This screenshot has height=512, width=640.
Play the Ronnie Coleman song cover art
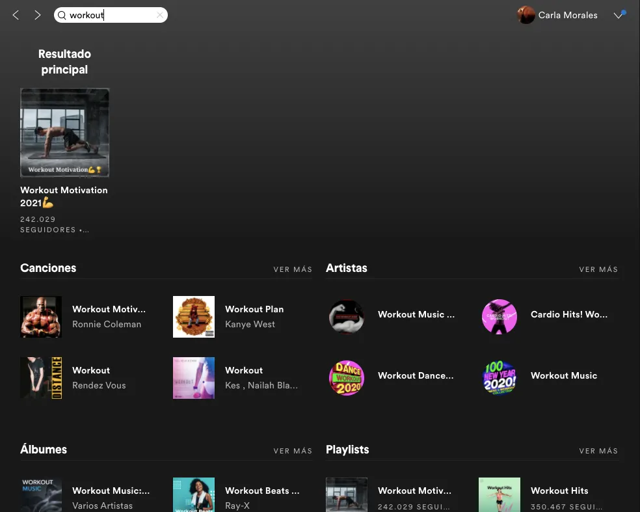point(41,317)
